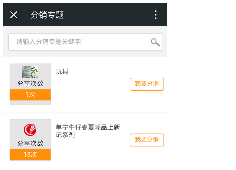Open the red logo thumbnail for 单宁牛仔

(30, 129)
